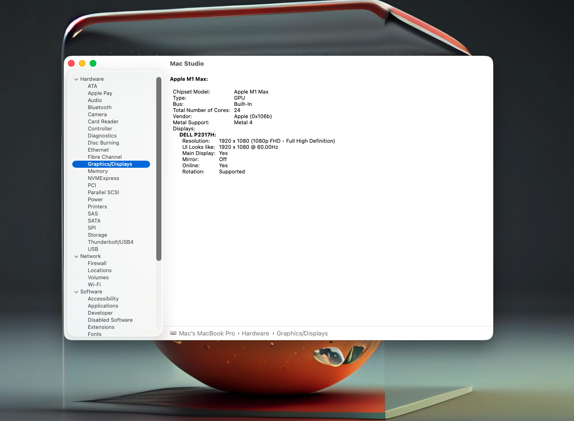View Storage information
This screenshot has width=574, height=421.
pos(97,235)
